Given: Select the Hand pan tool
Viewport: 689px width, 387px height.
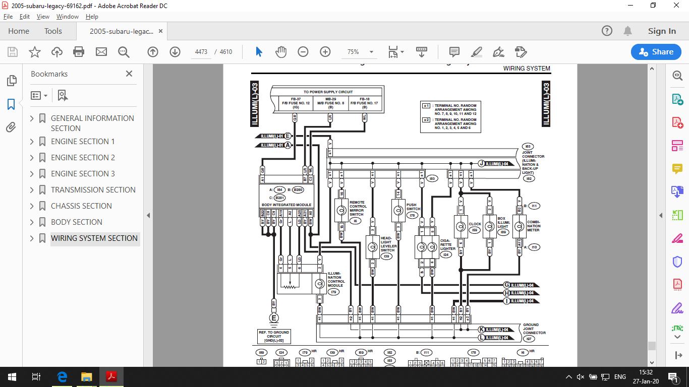Looking at the screenshot, I should pyautogui.click(x=281, y=52).
